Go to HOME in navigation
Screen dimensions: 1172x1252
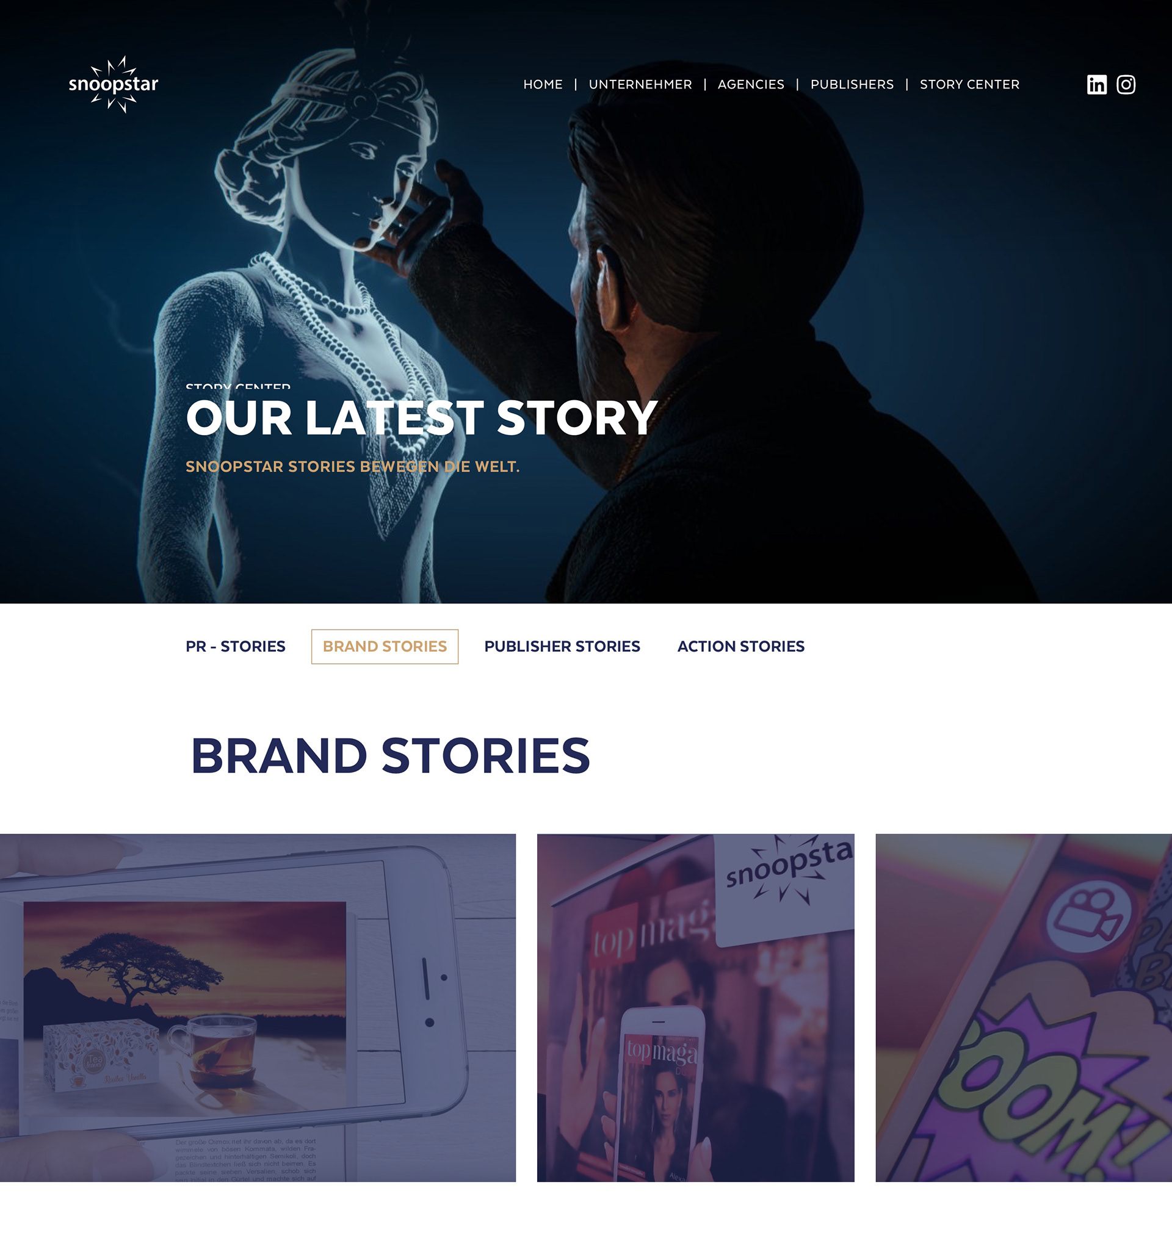pyautogui.click(x=543, y=84)
